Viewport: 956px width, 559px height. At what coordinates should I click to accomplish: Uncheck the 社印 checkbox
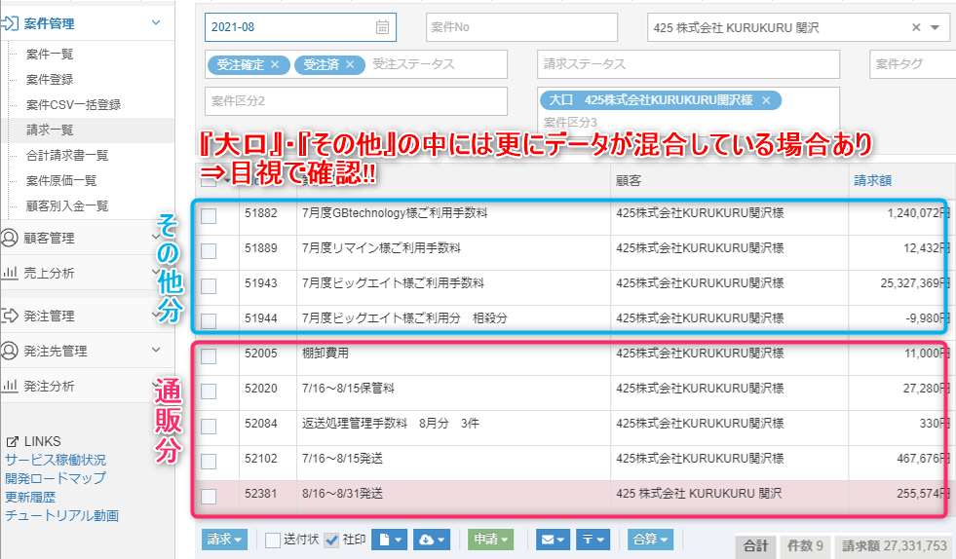pos(331,540)
